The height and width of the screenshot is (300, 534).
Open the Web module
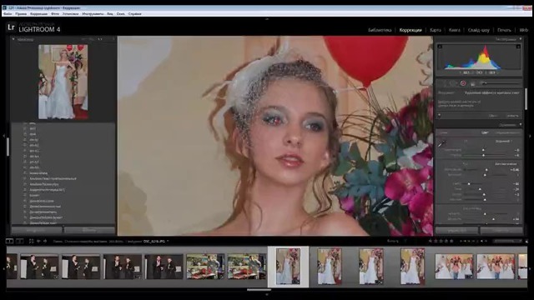click(524, 30)
